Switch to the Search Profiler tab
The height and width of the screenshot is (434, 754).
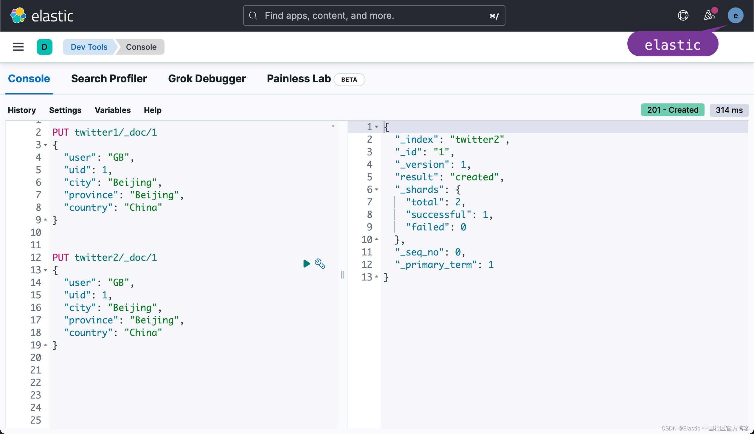click(x=109, y=79)
